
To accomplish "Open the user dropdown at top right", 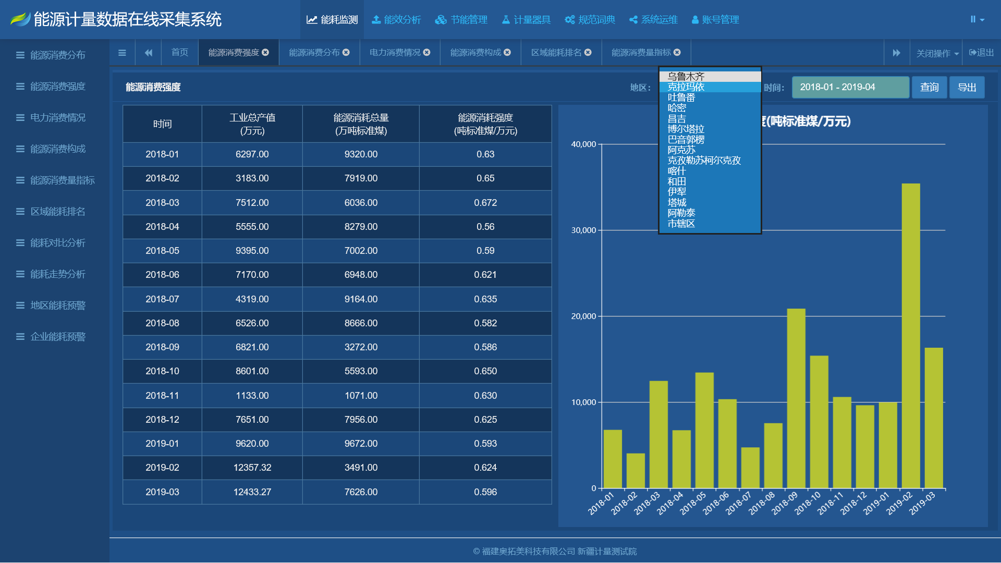I will 977,20.
